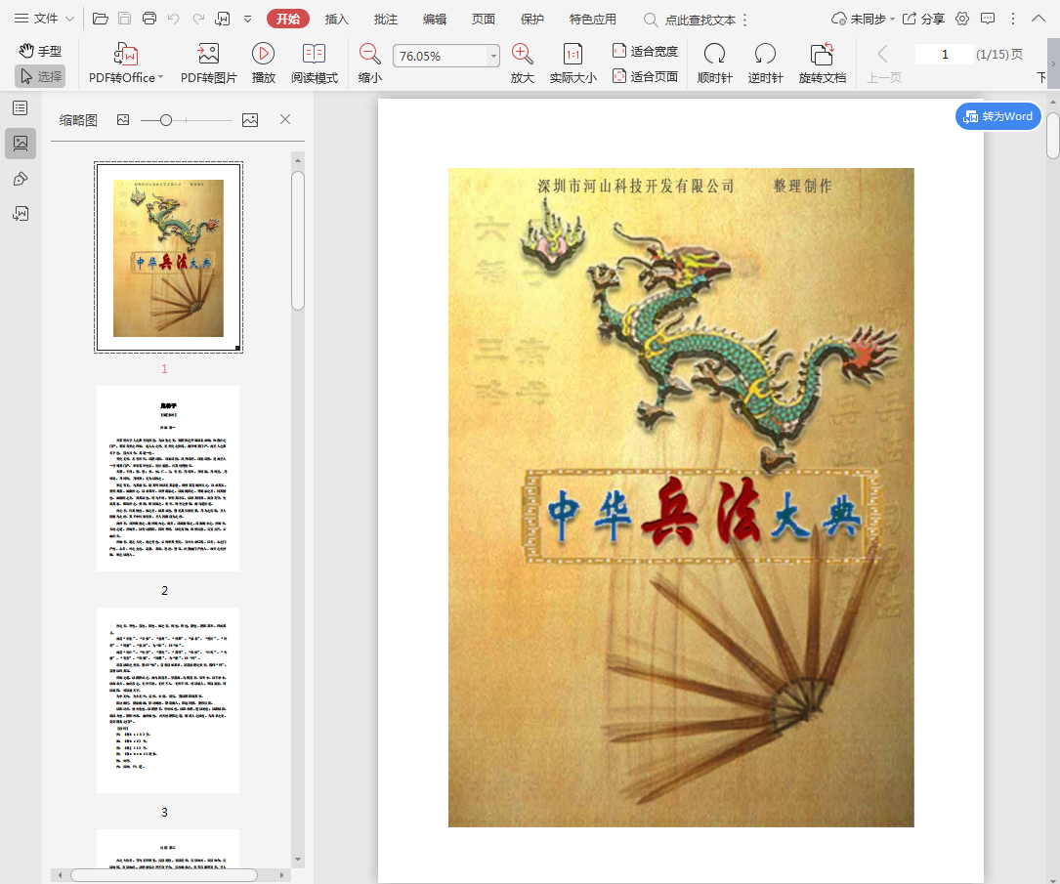The width and height of the screenshot is (1060, 884).
Task: Click the PDF转图片 icon
Action: [208, 55]
